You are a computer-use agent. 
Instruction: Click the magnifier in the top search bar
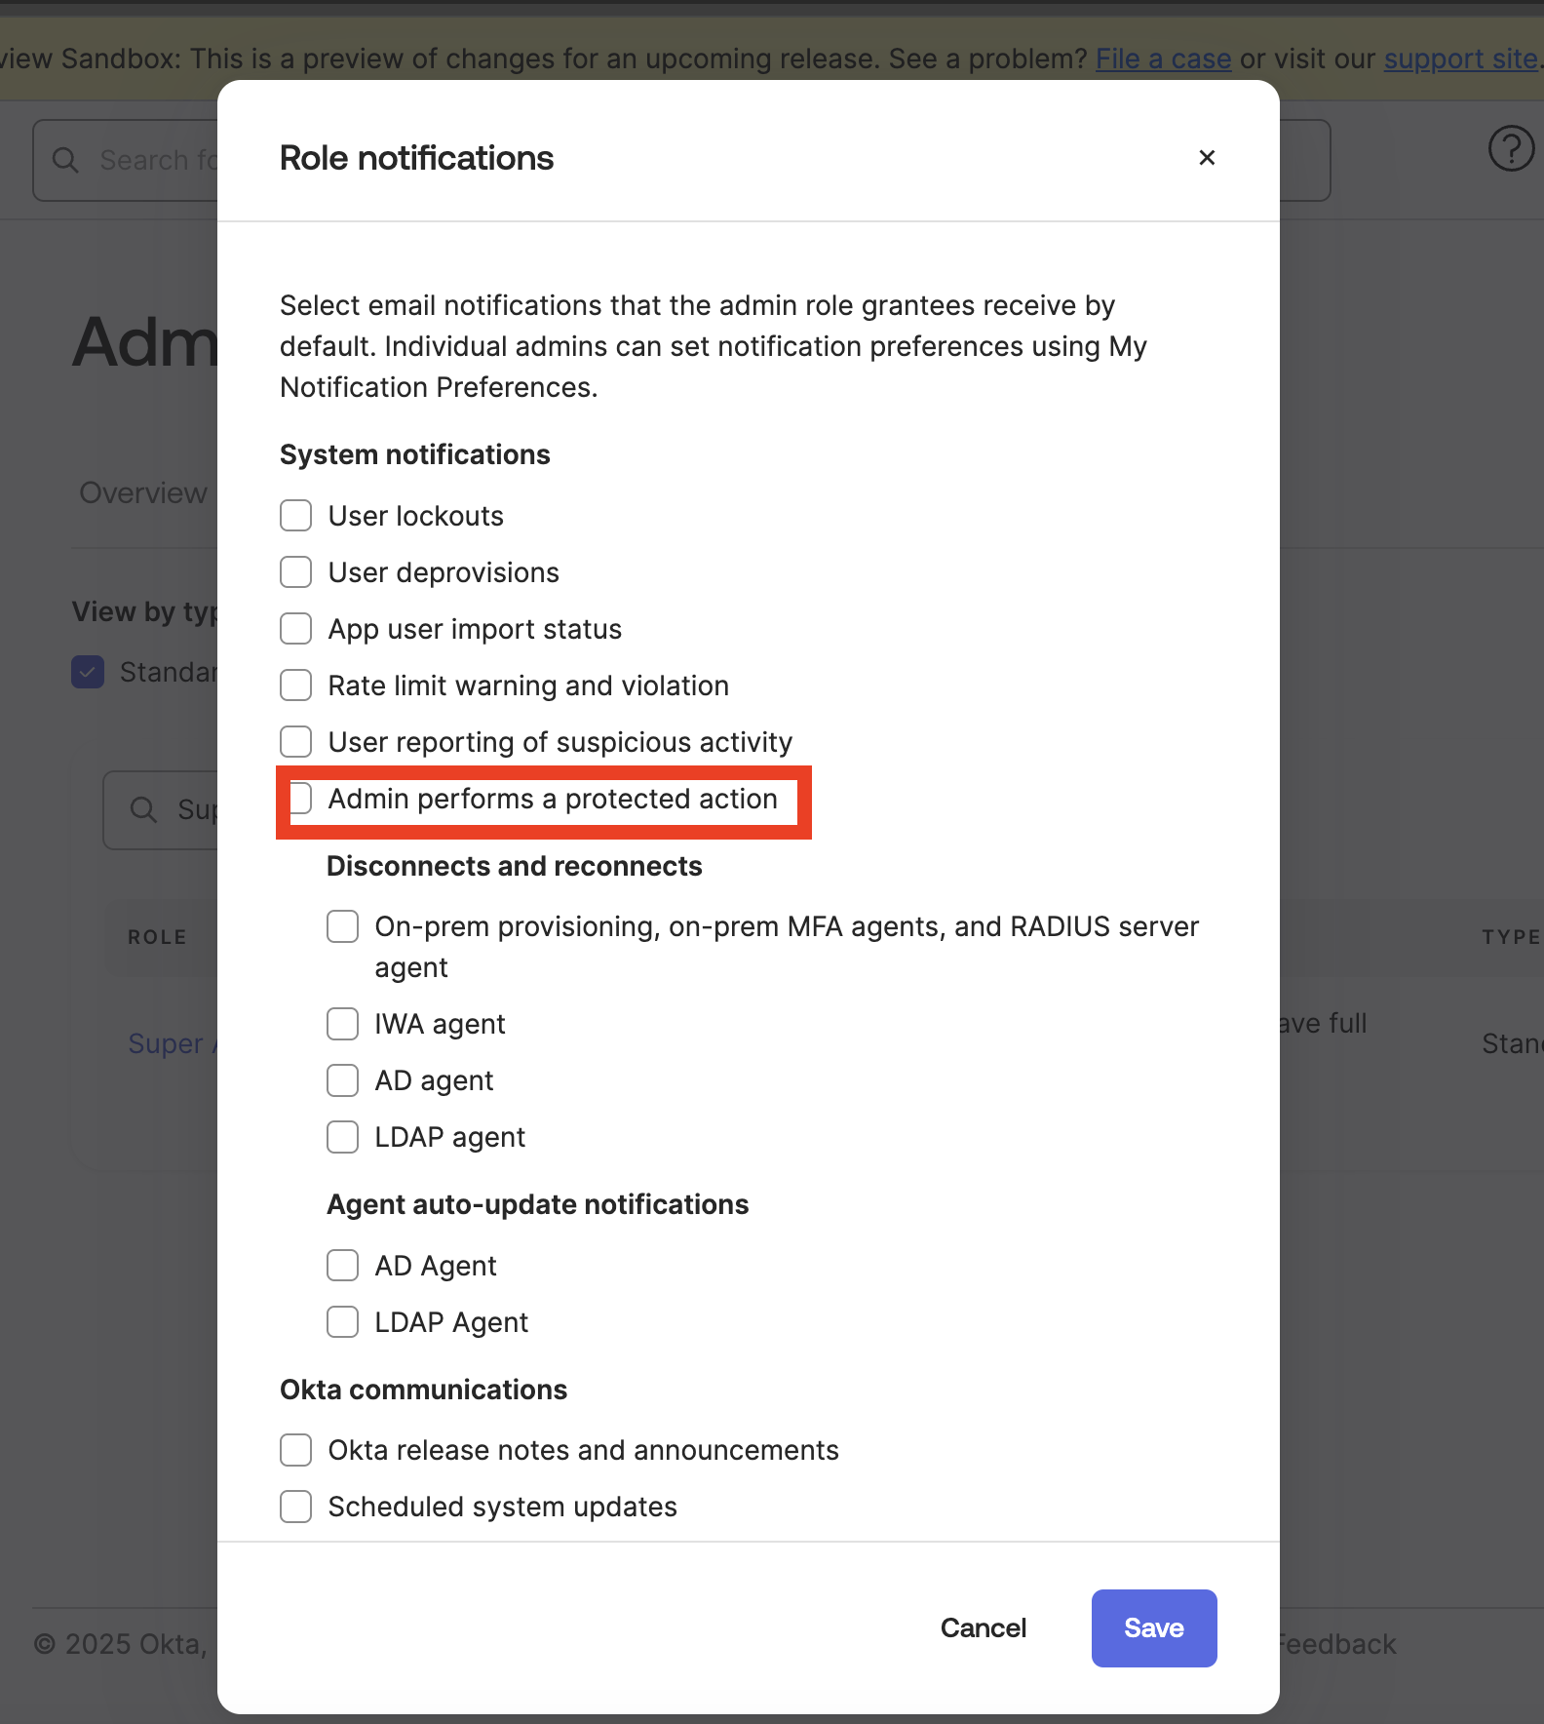[x=64, y=160]
